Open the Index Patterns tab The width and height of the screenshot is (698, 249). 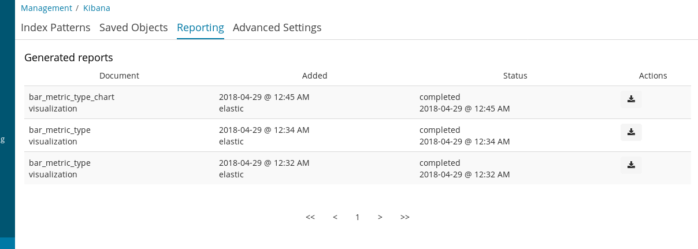coord(55,27)
